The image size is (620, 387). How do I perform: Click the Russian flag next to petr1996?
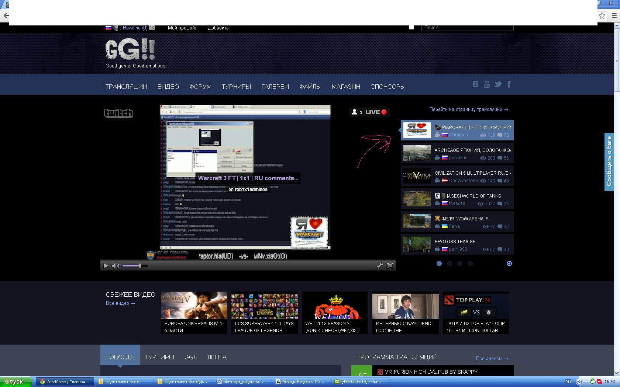445,249
